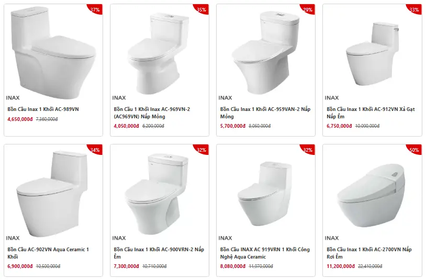Image resolution: width=426 pixels, height=280 pixels.
Task: Select the AC 919VRN toilet picture
Action: [x=266, y=188]
